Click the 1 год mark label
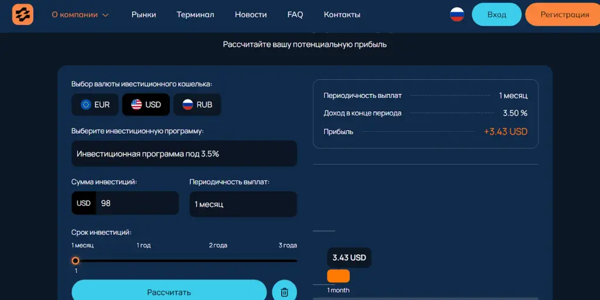The height and width of the screenshot is (300, 600). pyautogui.click(x=144, y=246)
